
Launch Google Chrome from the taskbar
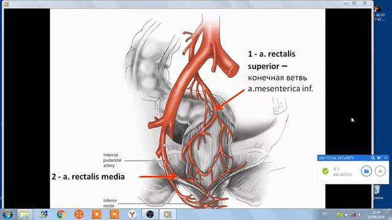coord(61,215)
